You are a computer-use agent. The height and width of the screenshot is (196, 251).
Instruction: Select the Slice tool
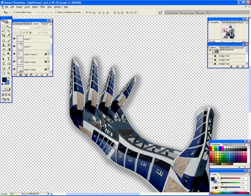pyautogui.click(x=9, y=36)
